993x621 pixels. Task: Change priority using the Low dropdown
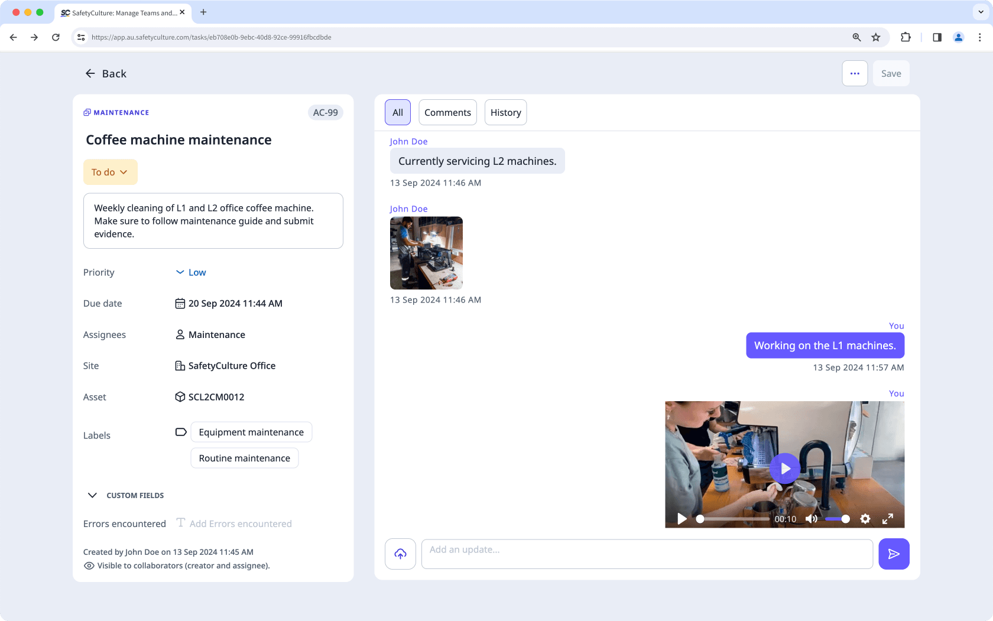[x=190, y=272]
